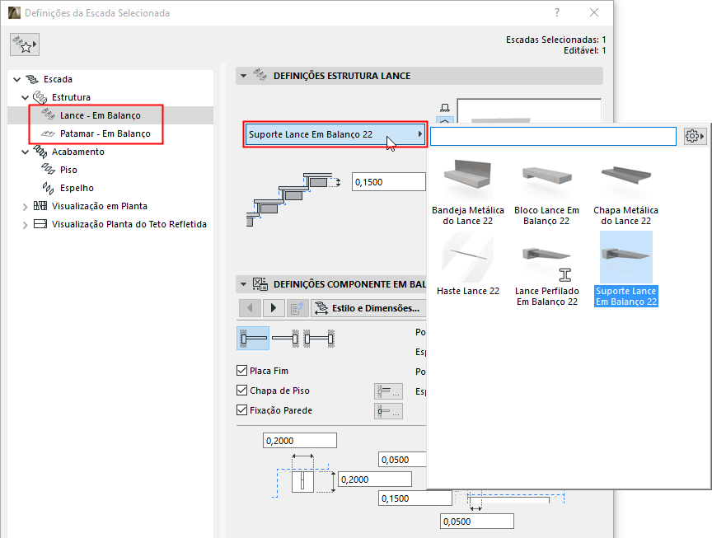This screenshot has height=538, width=712.
Task: Click the lower 0,1500 dimension field
Action: pos(415,498)
